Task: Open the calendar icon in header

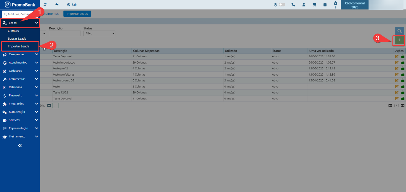Action: coord(325,5)
